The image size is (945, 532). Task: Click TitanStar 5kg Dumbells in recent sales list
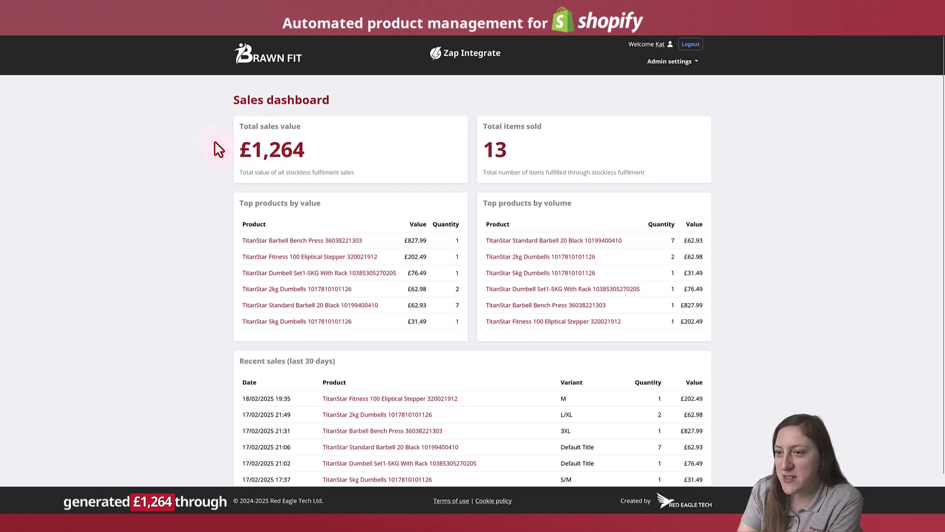tap(376, 479)
